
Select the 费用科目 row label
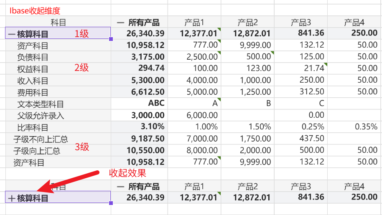pyautogui.click(x=33, y=92)
